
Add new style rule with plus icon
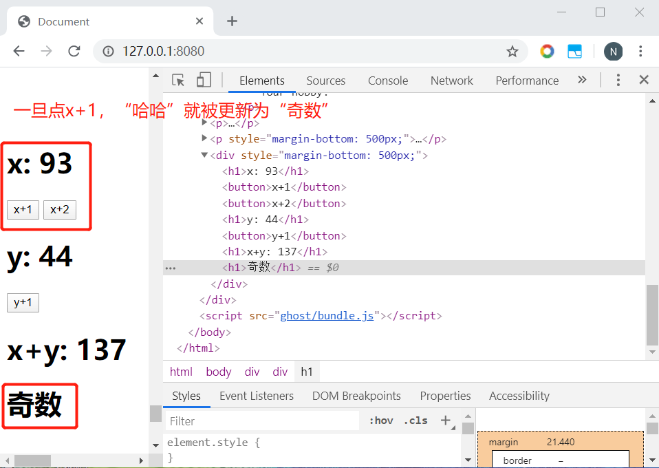(446, 420)
